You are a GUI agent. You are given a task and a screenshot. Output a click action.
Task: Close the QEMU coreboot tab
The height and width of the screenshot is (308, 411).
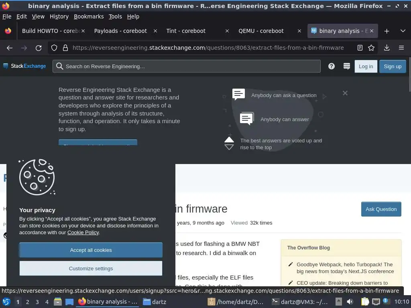[299, 31]
